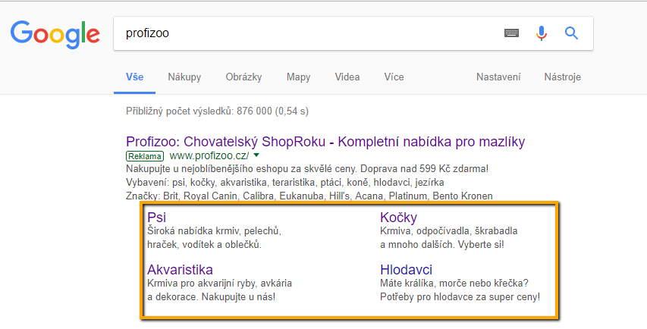This screenshot has height=329, width=647.
Task: Open the Obrázky tab
Action: tap(244, 77)
